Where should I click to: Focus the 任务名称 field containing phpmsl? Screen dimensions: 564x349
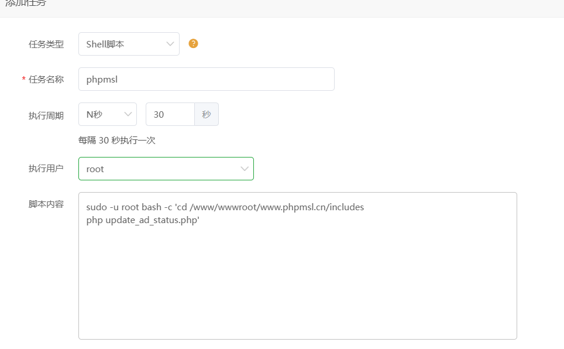(x=206, y=79)
